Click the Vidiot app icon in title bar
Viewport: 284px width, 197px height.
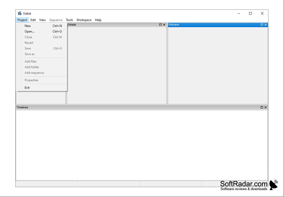[x=19, y=13]
